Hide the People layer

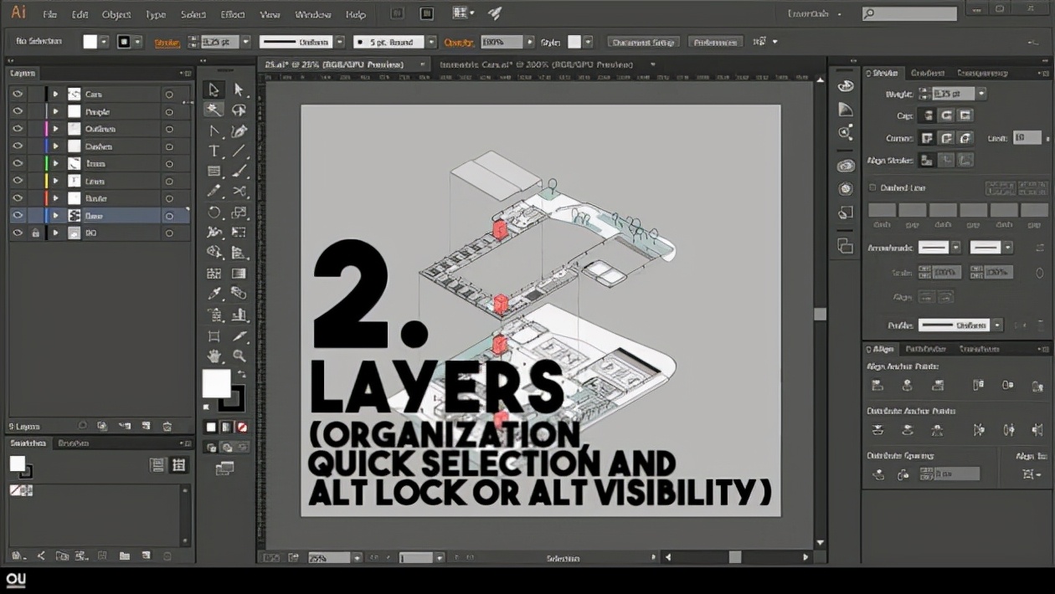tap(18, 111)
